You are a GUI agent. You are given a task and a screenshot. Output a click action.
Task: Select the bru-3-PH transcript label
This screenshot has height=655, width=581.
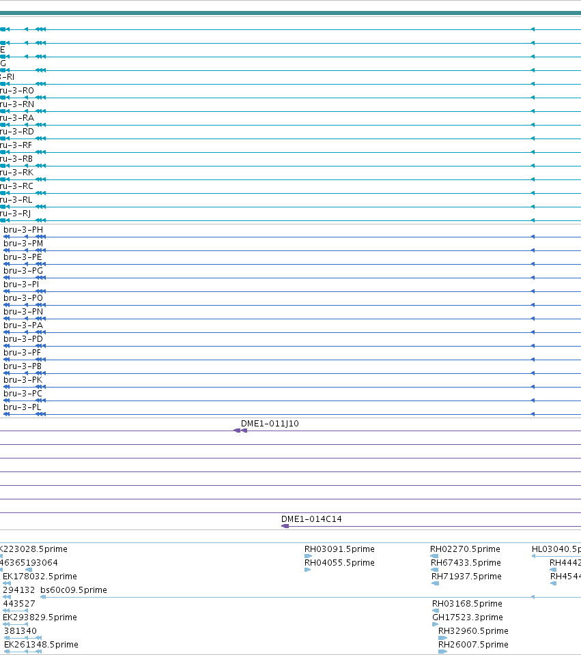click(x=23, y=230)
